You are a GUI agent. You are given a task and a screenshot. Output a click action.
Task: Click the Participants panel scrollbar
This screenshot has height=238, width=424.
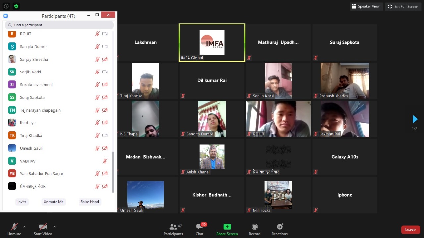pos(113,172)
